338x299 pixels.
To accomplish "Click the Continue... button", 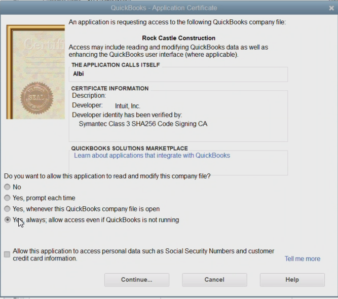I will pos(137,280).
